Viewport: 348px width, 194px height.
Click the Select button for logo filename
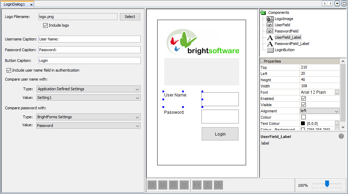[x=130, y=17]
